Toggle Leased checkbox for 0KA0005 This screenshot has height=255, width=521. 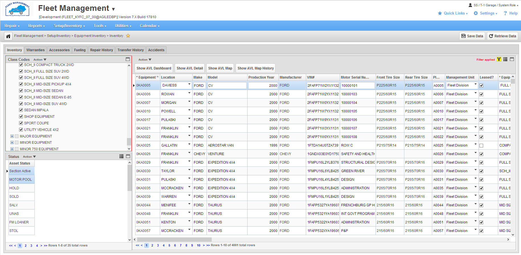point(481,86)
